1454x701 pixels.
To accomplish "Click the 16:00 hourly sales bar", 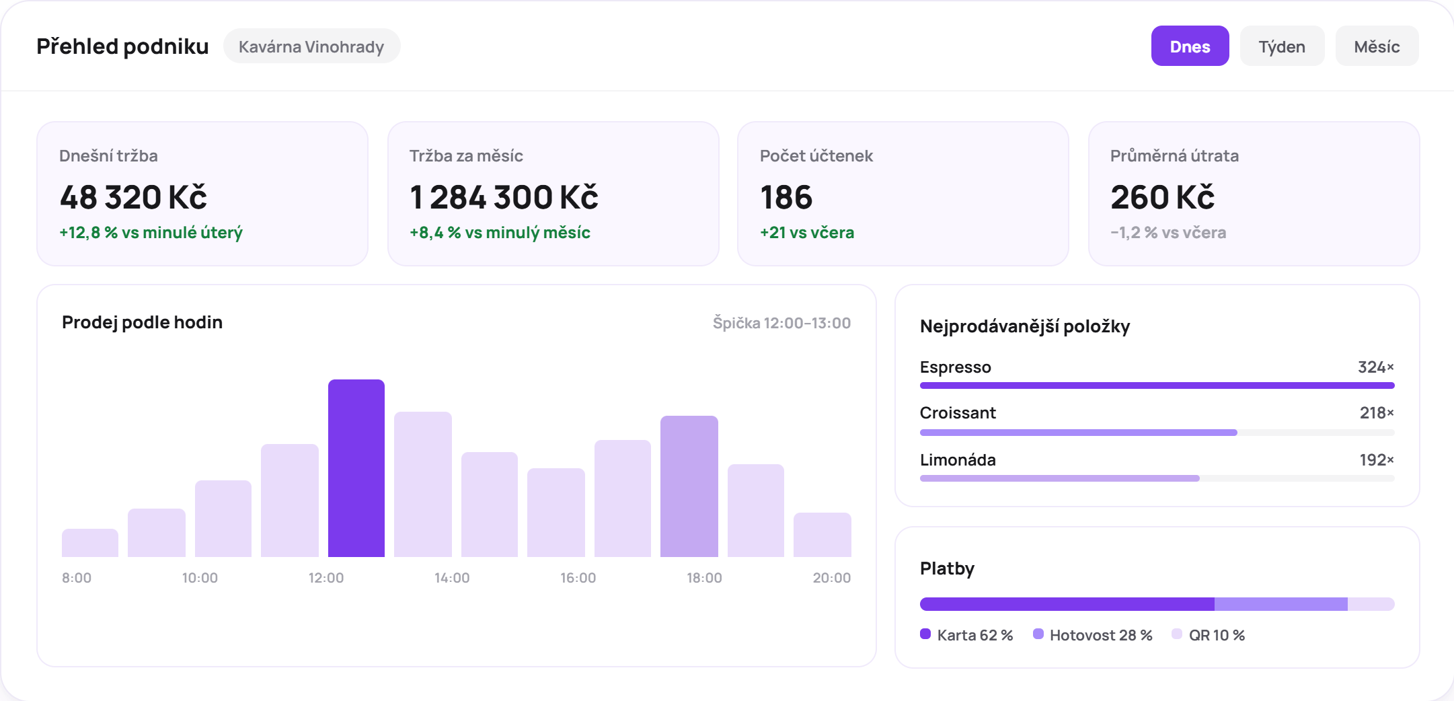I will 623,499.
